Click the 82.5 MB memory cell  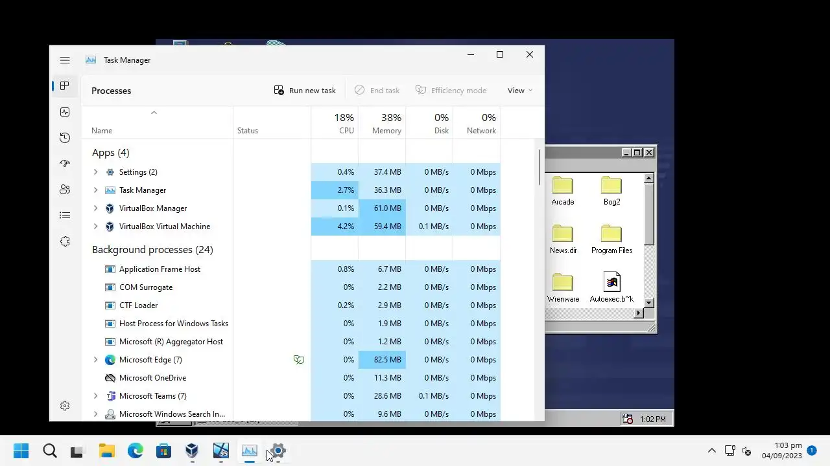(382, 360)
